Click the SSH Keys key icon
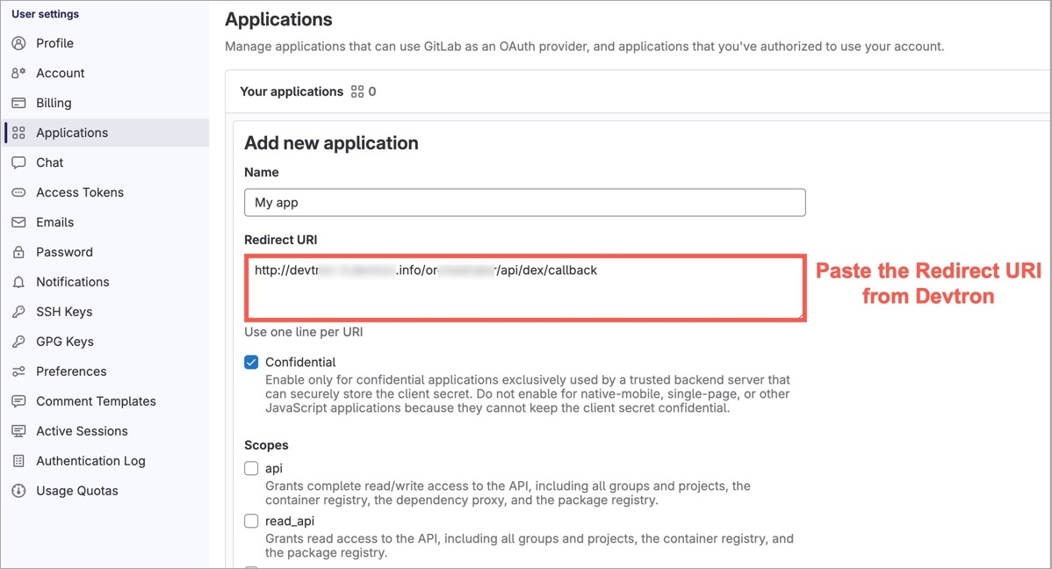This screenshot has height=569, width=1052. (x=18, y=312)
